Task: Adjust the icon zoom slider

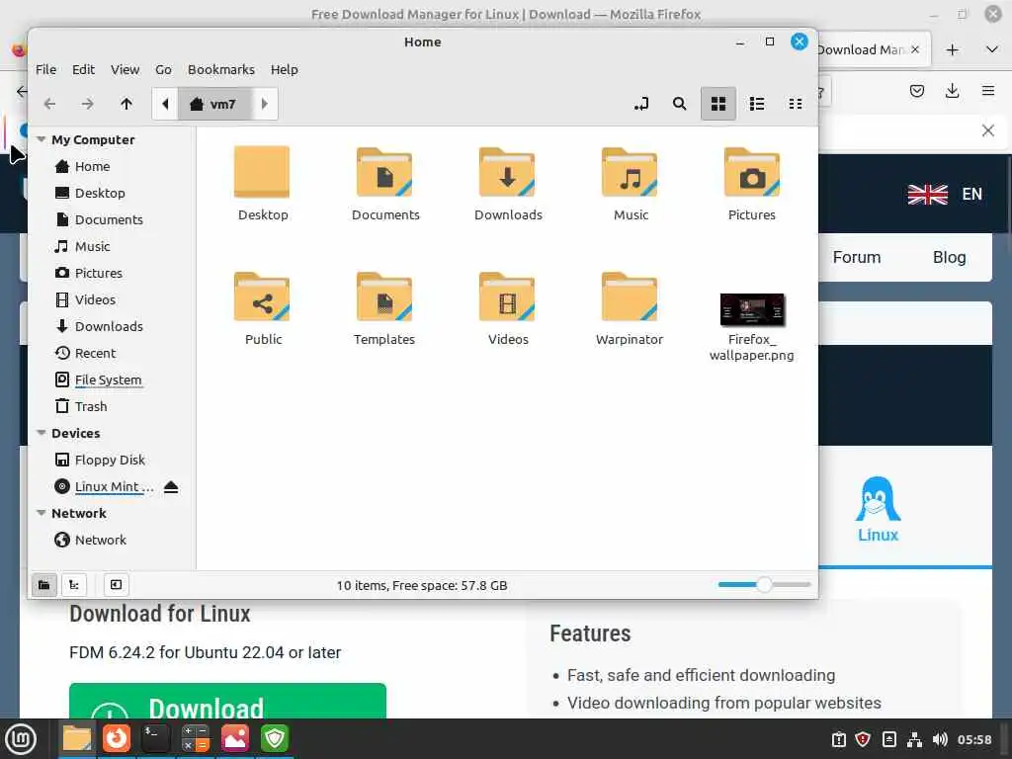Action: click(764, 585)
